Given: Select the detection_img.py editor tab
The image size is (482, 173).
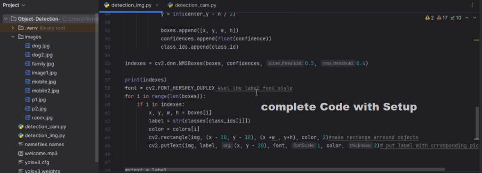Looking at the screenshot, I should click(131, 5).
